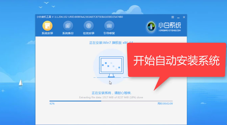
Task: Minimize the 小白装机工具 window
Action: 179,17
